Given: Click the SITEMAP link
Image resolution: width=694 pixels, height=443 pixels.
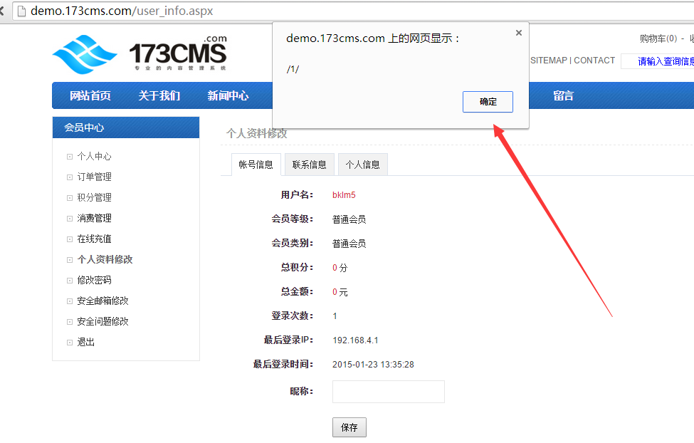Looking at the screenshot, I should tap(549, 61).
